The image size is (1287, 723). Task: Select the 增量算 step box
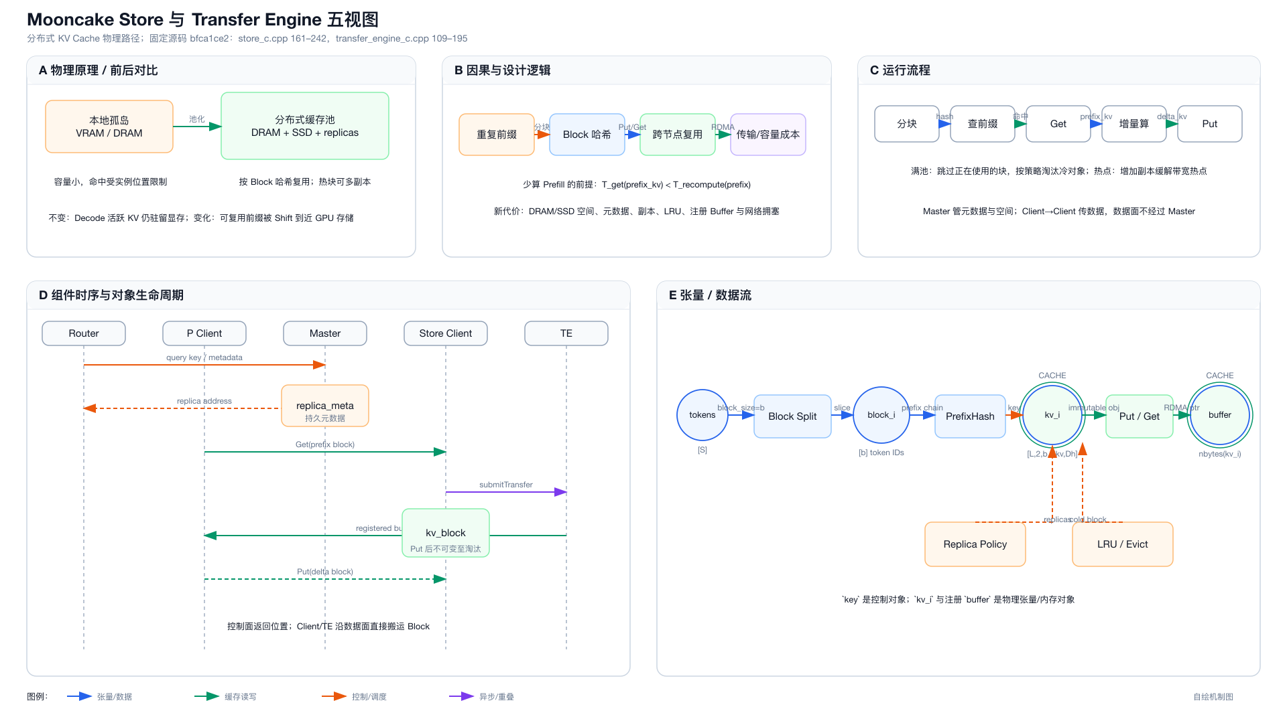[1134, 124]
